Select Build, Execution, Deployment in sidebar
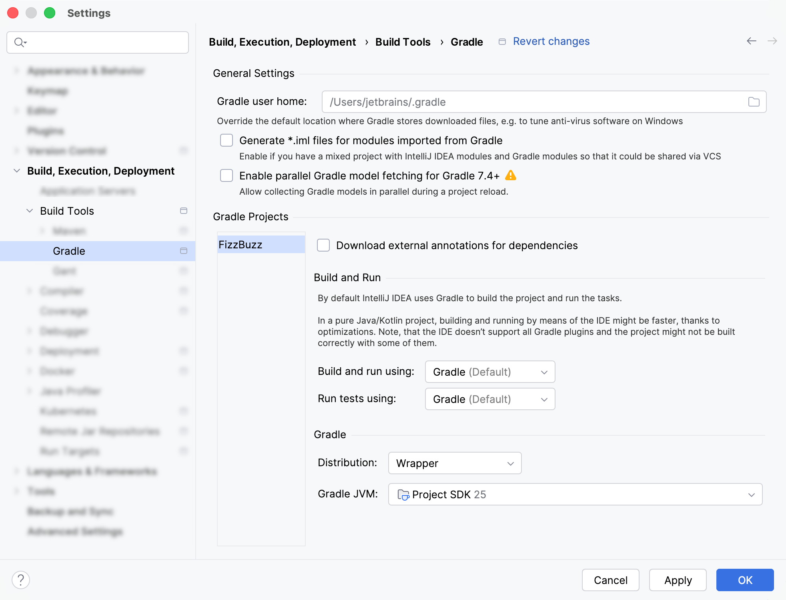786x600 pixels. [x=101, y=171]
